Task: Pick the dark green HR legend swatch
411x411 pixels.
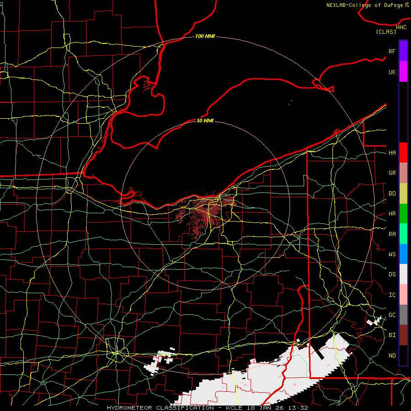Action: [x=403, y=213]
